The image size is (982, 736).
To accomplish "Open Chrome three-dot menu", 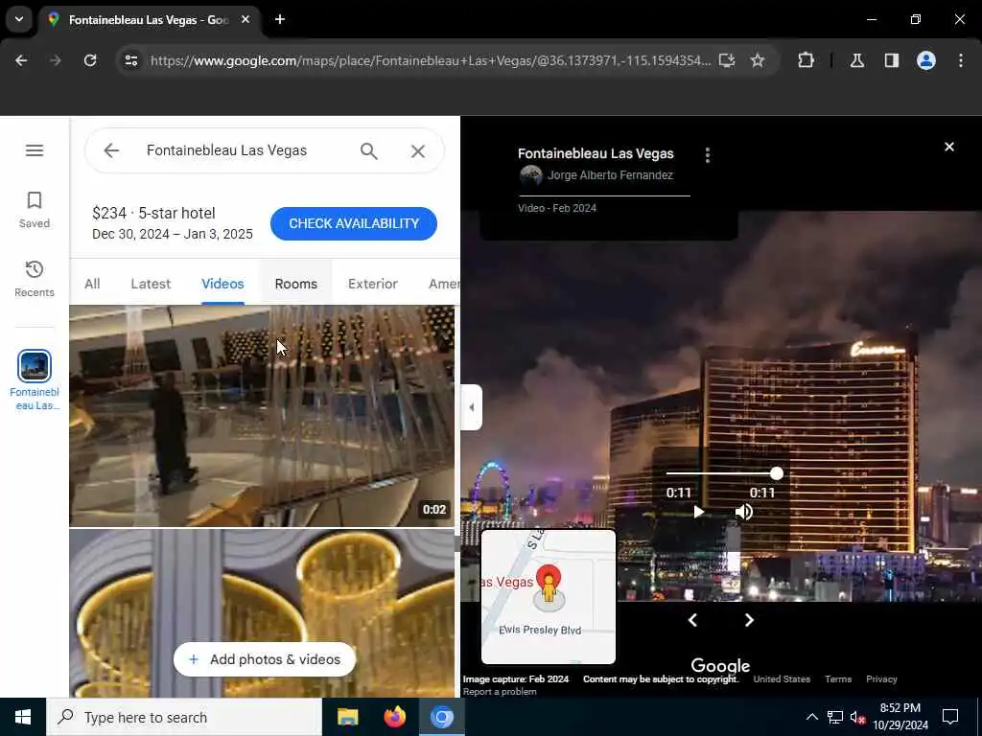I will coord(961,60).
